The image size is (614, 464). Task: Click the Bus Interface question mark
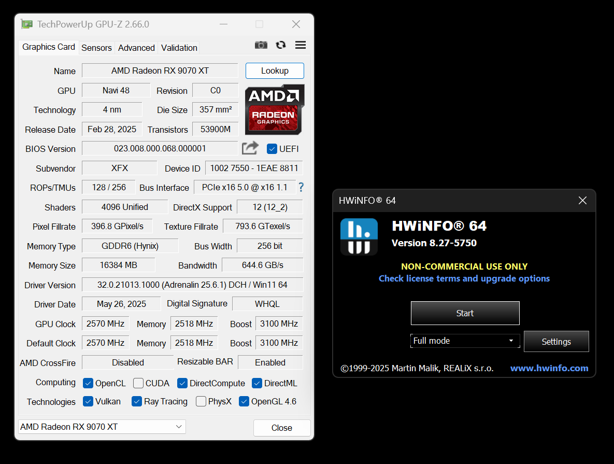[x=301, y=187]
